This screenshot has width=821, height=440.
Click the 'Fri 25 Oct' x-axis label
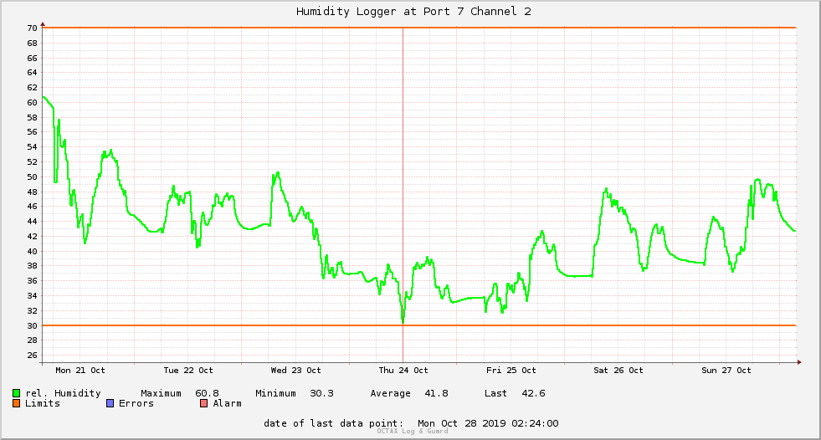click(x=511, y=371)
